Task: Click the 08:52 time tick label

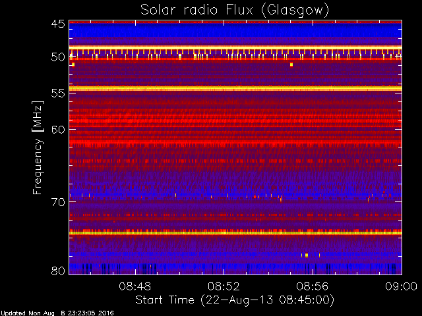Action: (224, 286)
